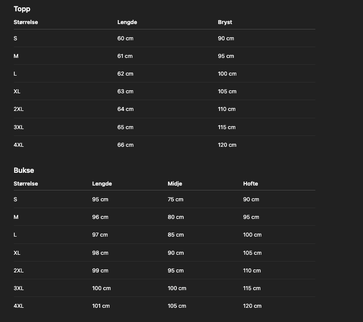The height and width of the screenshot is (322, 363).
Task: Select the 4XL row label in Topp table
Action: [19, 145]
